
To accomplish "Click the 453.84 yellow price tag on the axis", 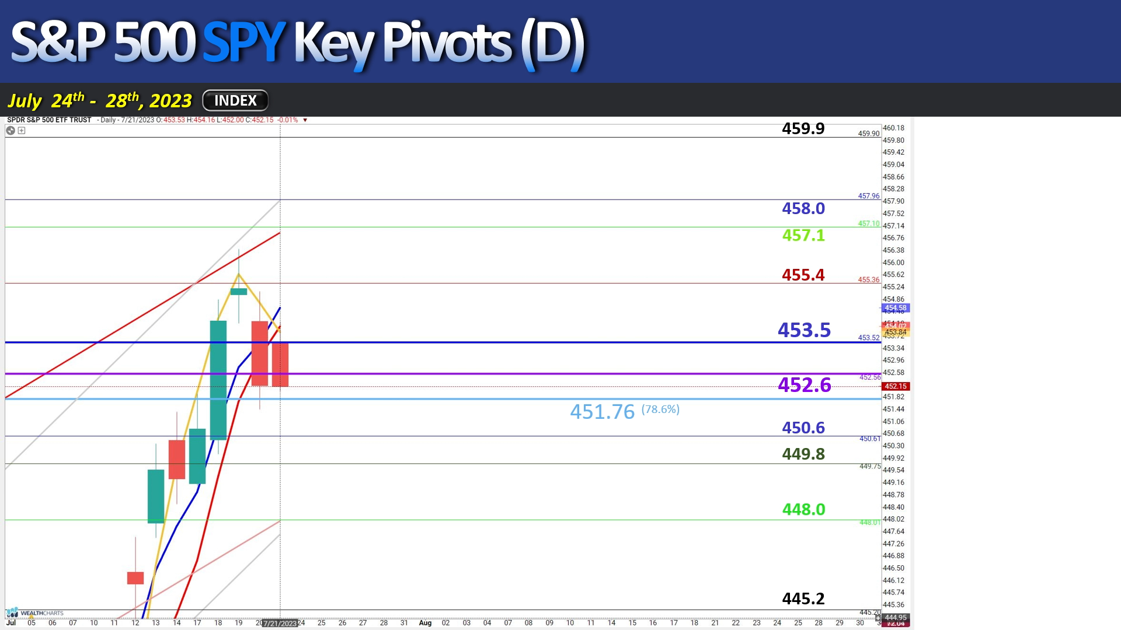I will click(896, 332).
